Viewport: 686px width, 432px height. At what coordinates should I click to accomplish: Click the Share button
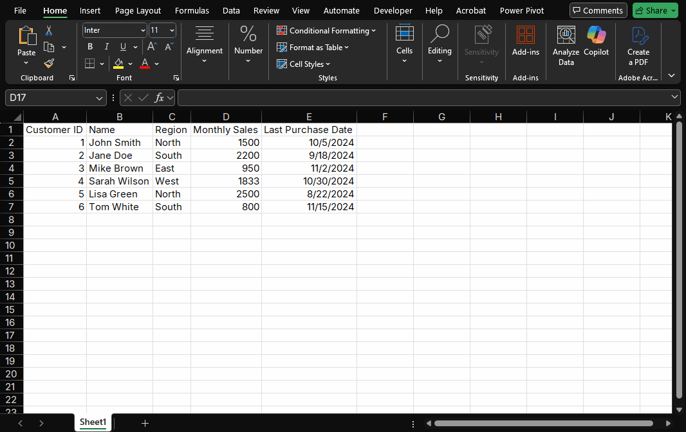655,10
